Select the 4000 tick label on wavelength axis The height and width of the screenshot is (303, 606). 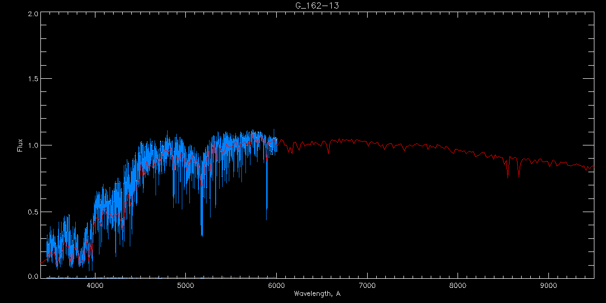pyautogui.click(x=95, y=285)
